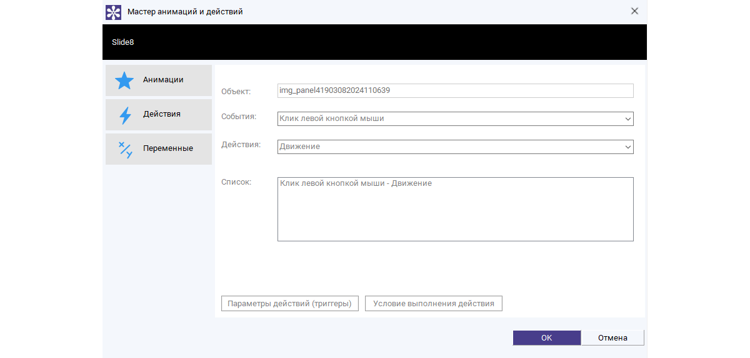Screen dimensions: 750x358
Task: Open Параметры действий (триггеры)
Action: click(290, 304)
